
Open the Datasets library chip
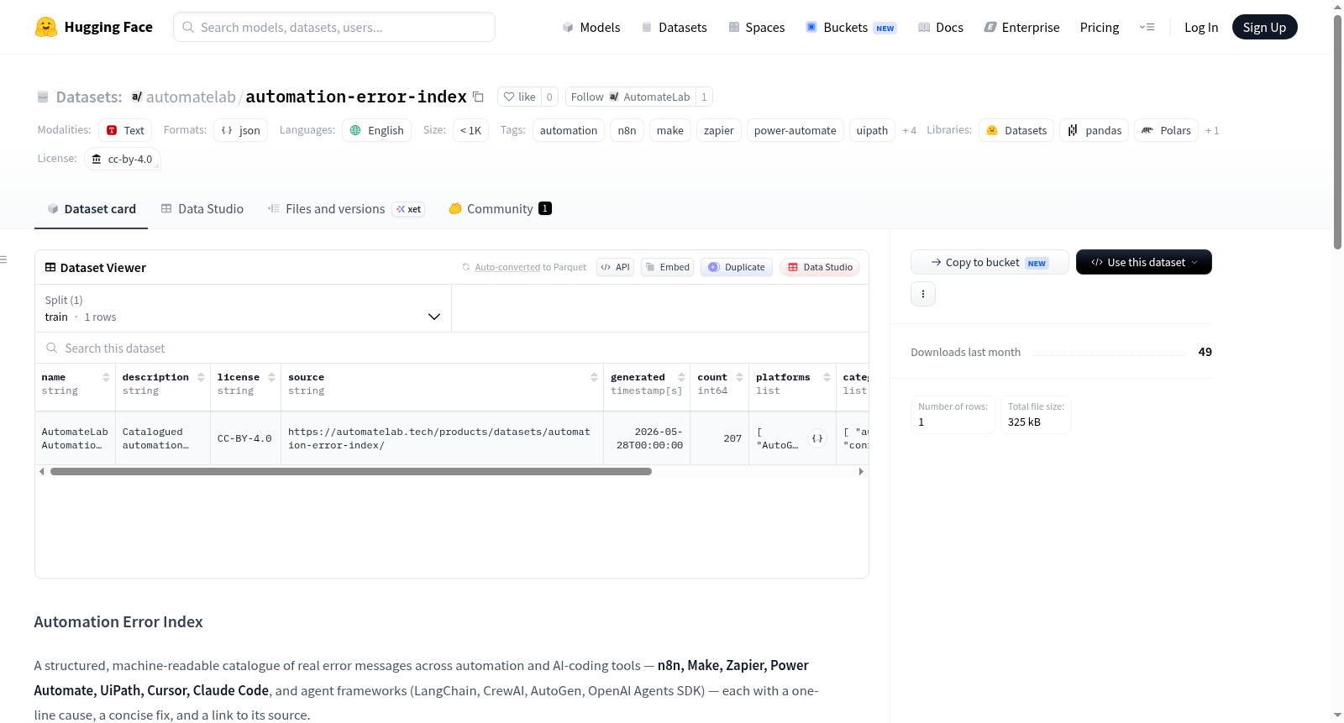click(1016, 130)
